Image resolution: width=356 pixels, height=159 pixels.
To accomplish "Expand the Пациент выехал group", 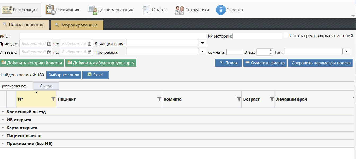I will coord(3,136).
